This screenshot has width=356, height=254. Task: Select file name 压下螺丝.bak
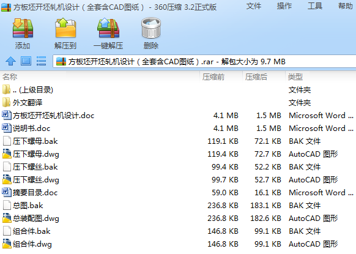point(35,167)
